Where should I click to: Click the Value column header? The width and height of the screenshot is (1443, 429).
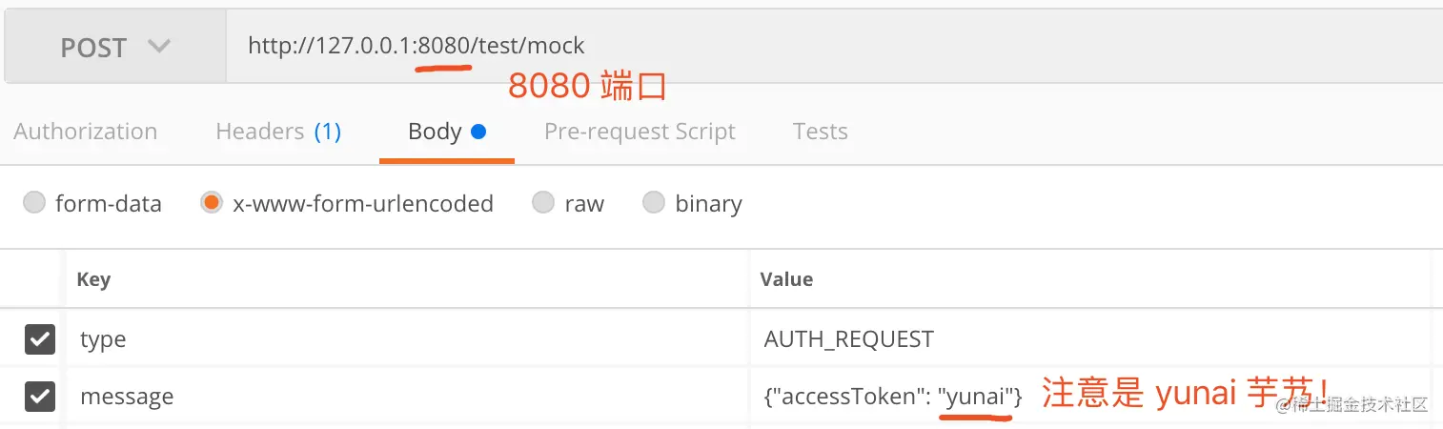pos(786,279)
